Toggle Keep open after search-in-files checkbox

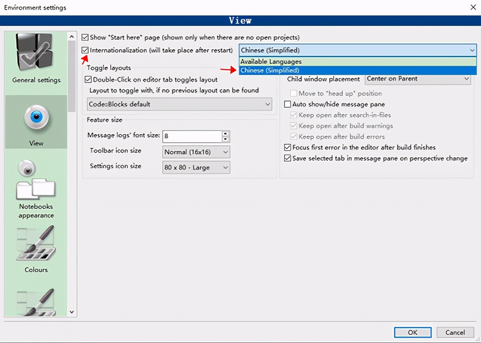[x=293, y=115]
